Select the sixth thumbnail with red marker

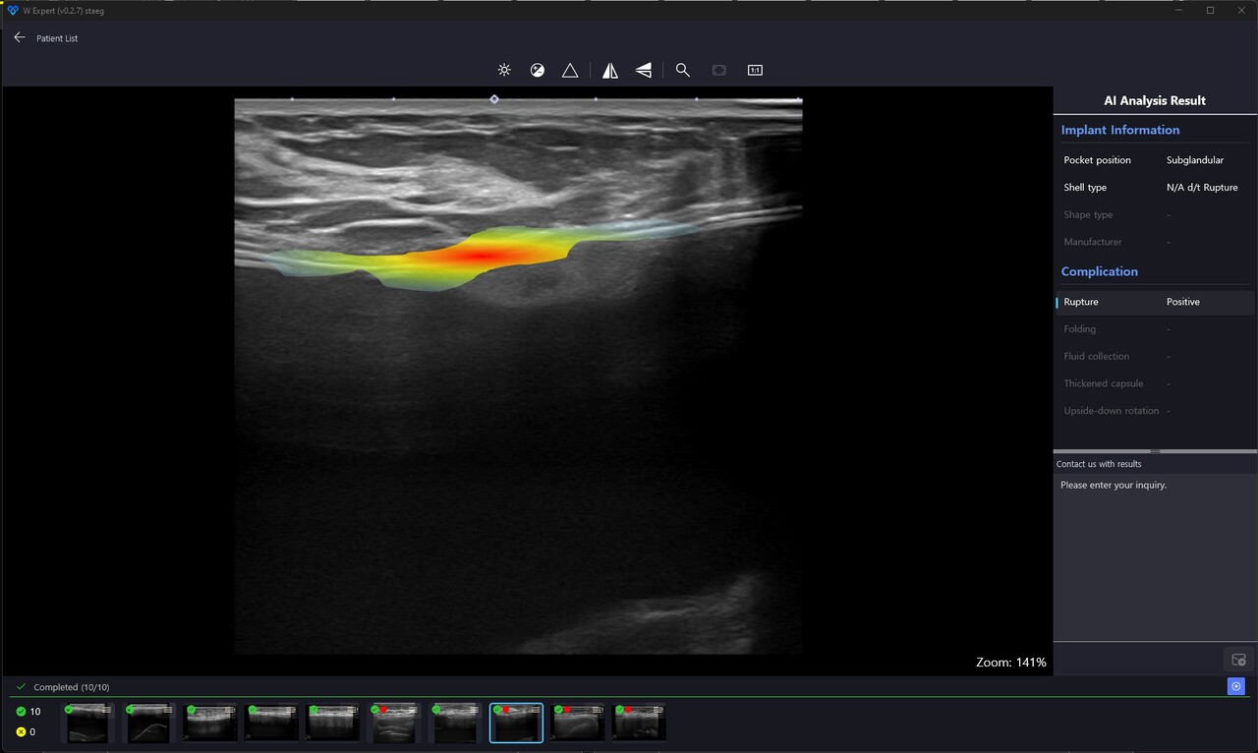pos(394,723)
